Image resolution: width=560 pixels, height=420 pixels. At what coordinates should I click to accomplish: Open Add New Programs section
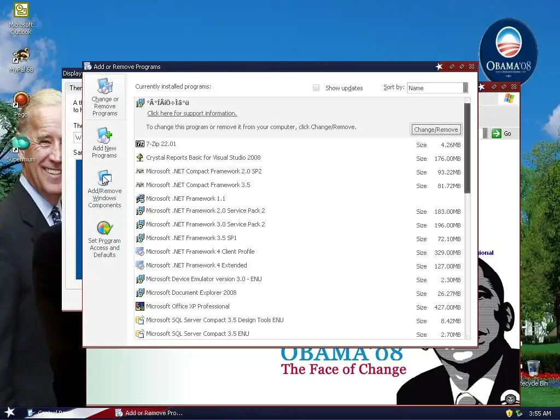click(104, 143)
